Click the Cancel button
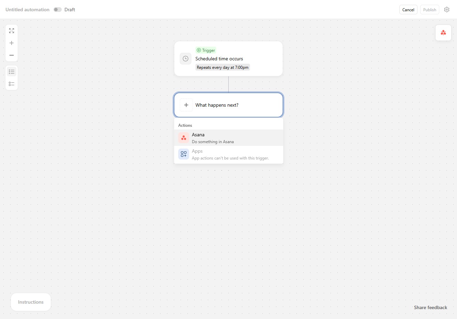This screenshot has width=457, height=319. click(408, 10)
